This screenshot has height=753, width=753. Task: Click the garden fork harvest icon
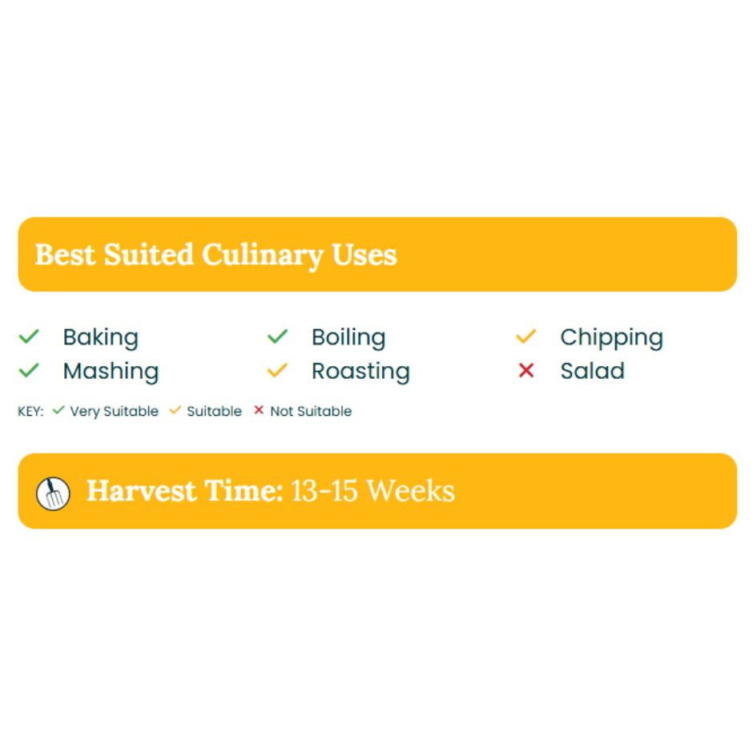click(53, 493)
